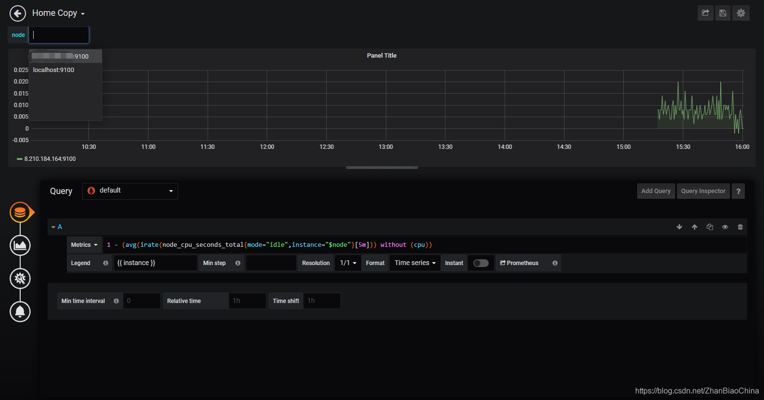Open Resolution 1/1 dropdown
This screenshot has height=400, width=764.
coord(348,263)
